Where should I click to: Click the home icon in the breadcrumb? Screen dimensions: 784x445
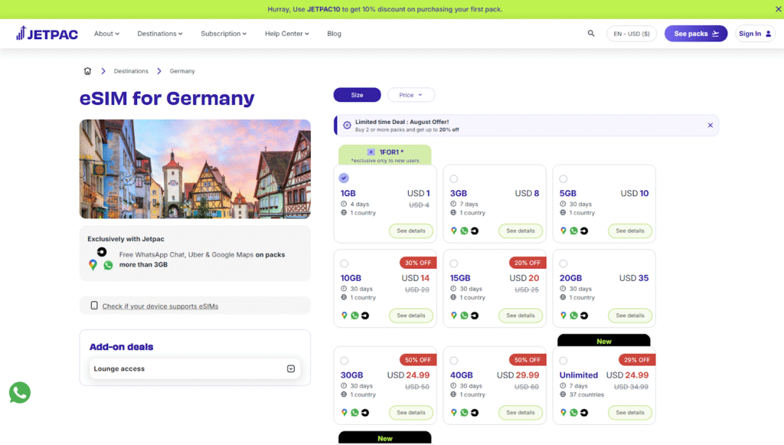pos(87,70)
